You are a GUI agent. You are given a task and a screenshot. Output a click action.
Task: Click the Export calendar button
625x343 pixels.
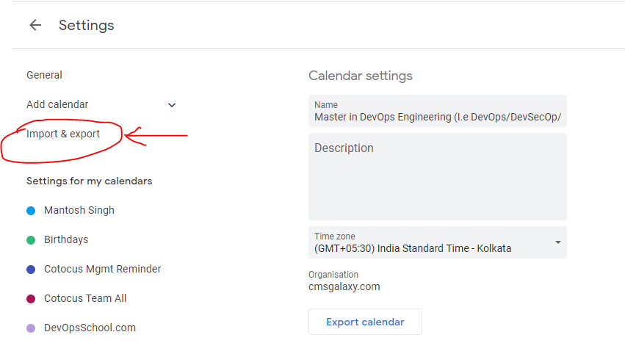click(x=365, y=322)
